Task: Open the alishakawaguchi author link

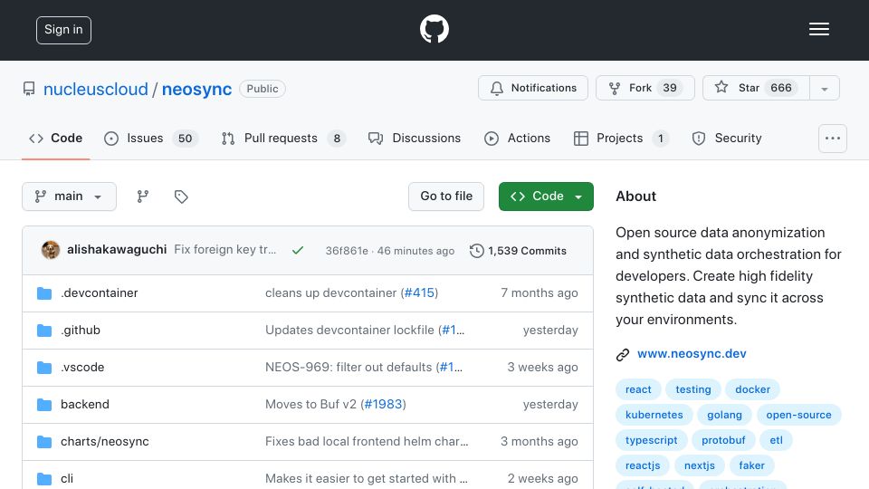Action: point(117,250)
